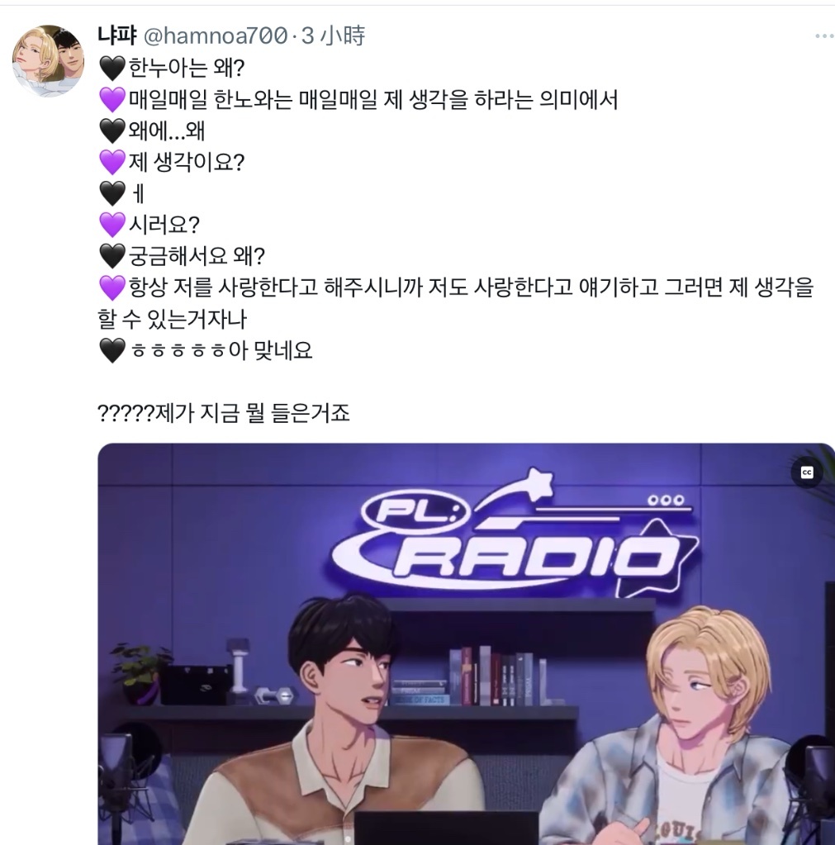Open the tweet author's profile avatar

click(48, 61)
